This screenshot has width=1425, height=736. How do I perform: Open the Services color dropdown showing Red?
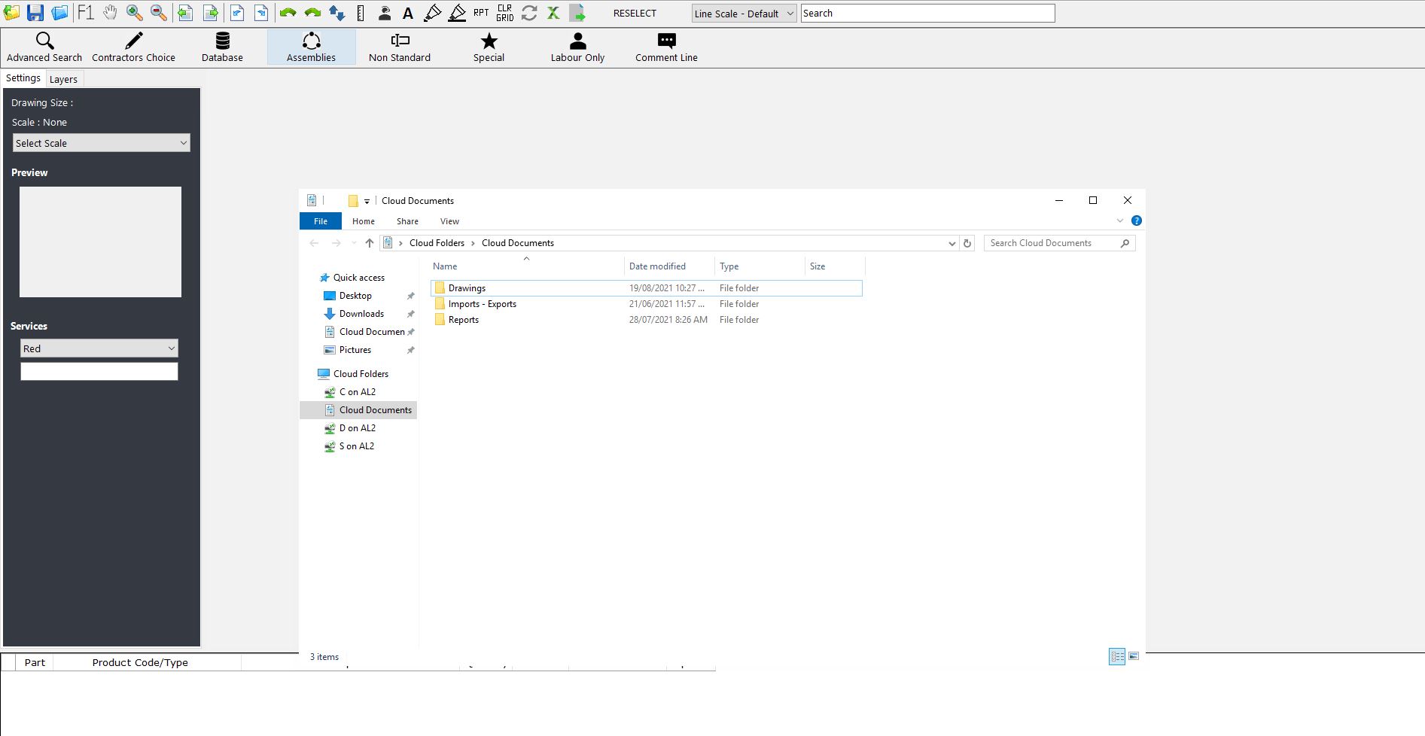99,348
